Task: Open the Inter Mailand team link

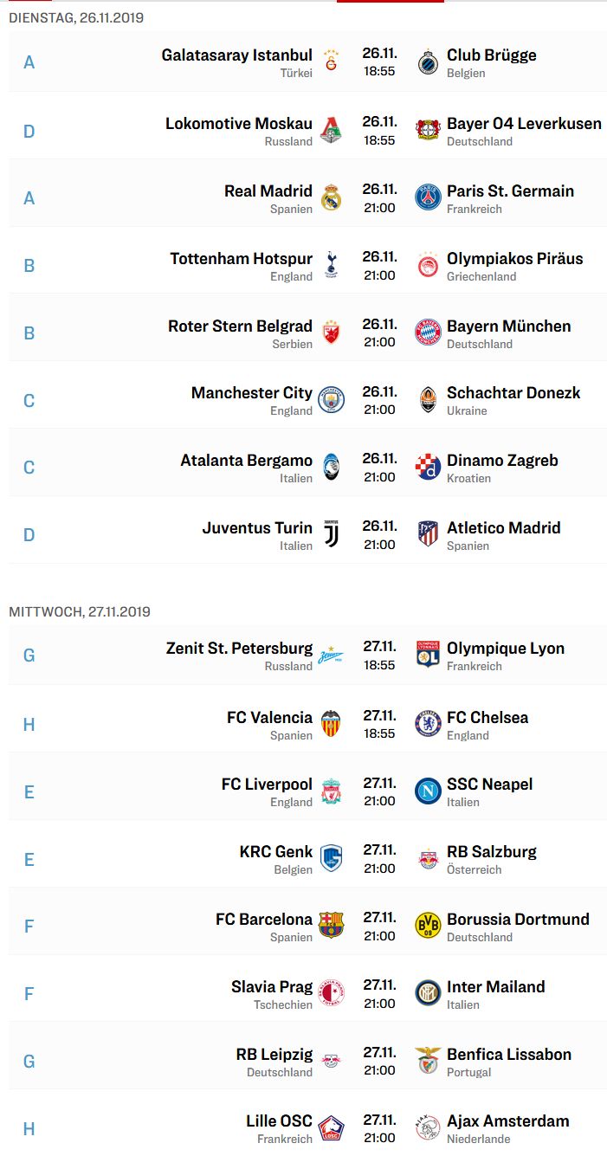Action: click(x=496, y=986)
